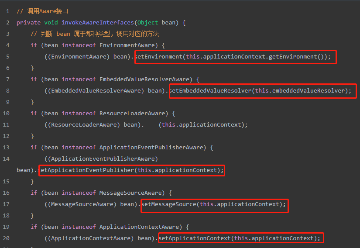This screenshot has height=248, width=360.
Task: Click setEmbeddedValueResolver call on line 8
Action: click(x=261, y=91)
